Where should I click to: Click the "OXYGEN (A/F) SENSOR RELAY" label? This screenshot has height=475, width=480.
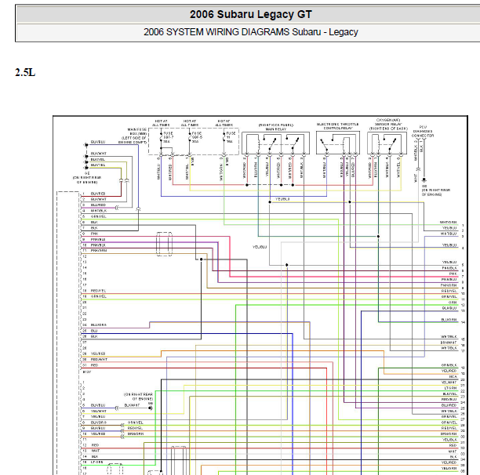[388, 124]
